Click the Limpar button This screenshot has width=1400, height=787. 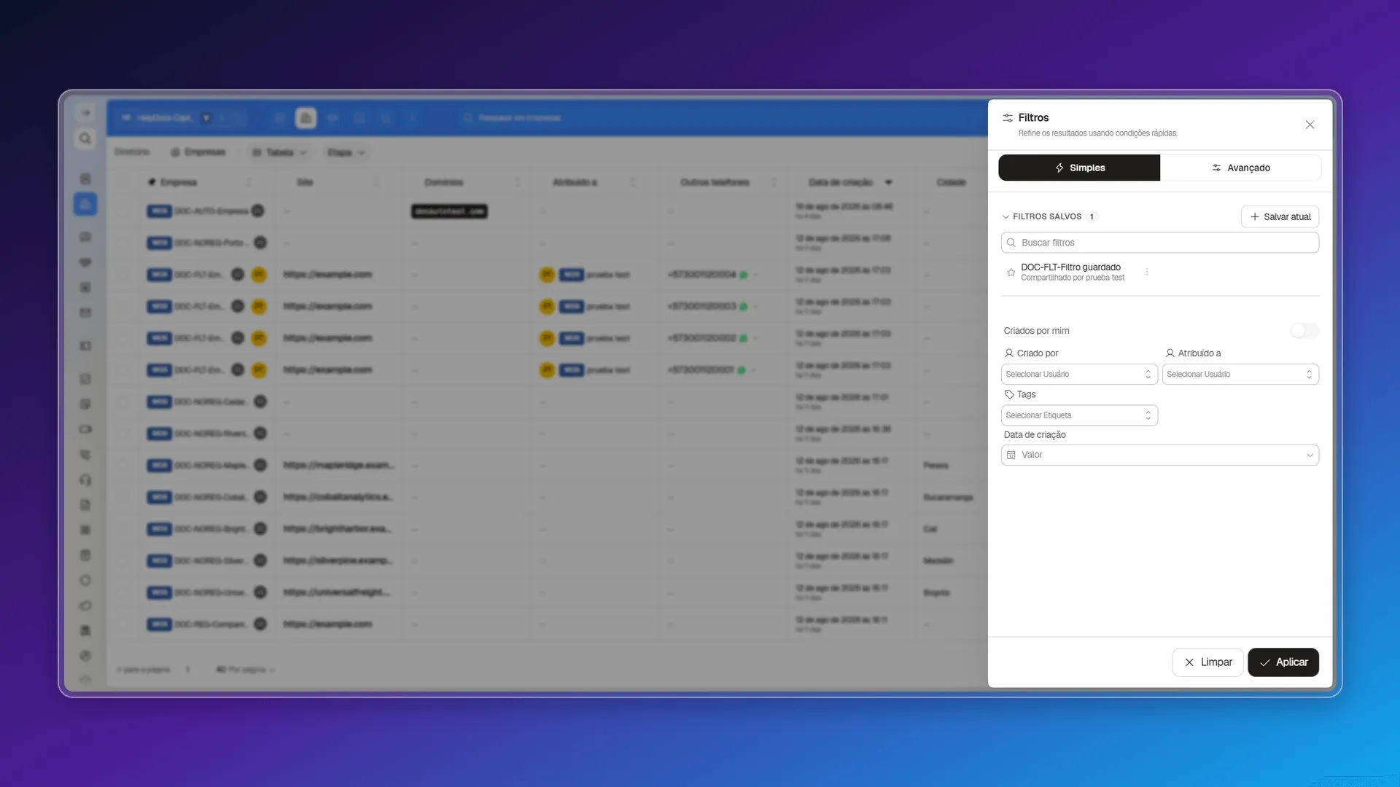[1207, 662]
